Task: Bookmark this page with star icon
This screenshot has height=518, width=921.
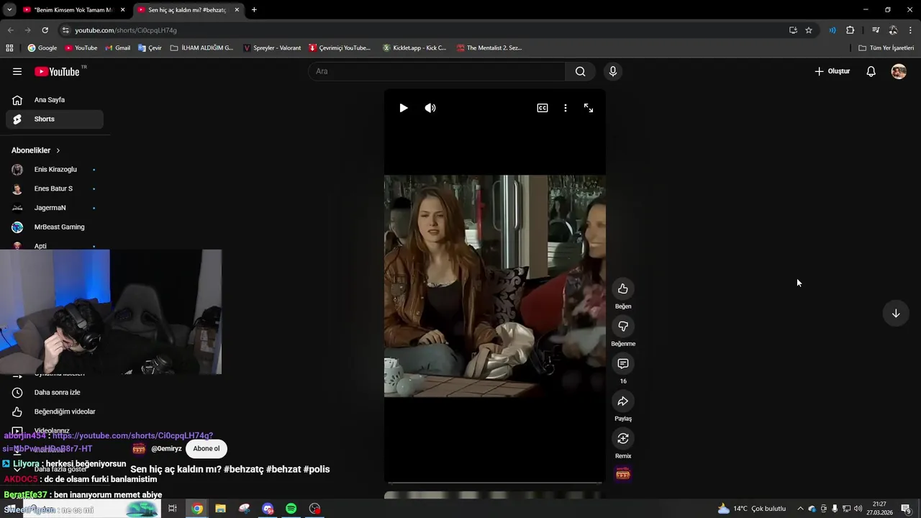Action: pos(809,30)
